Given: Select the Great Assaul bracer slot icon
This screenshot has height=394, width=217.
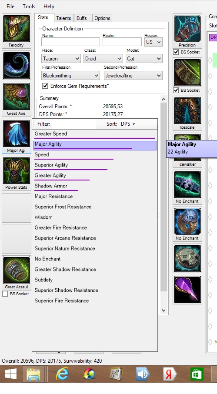Looking at the screenshot, I should pyautogui.click(x=17, y=270).
